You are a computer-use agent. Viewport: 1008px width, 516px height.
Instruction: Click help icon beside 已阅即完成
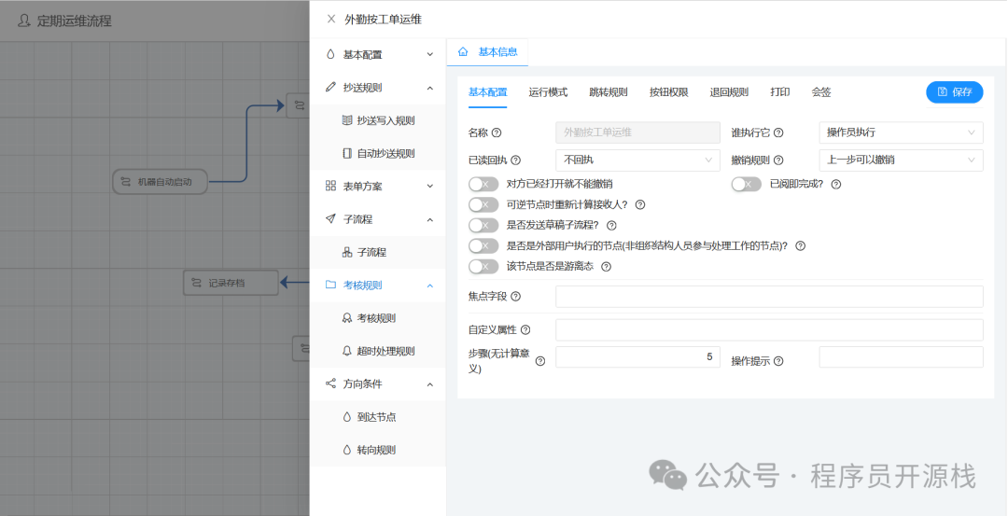coord(835,184)
